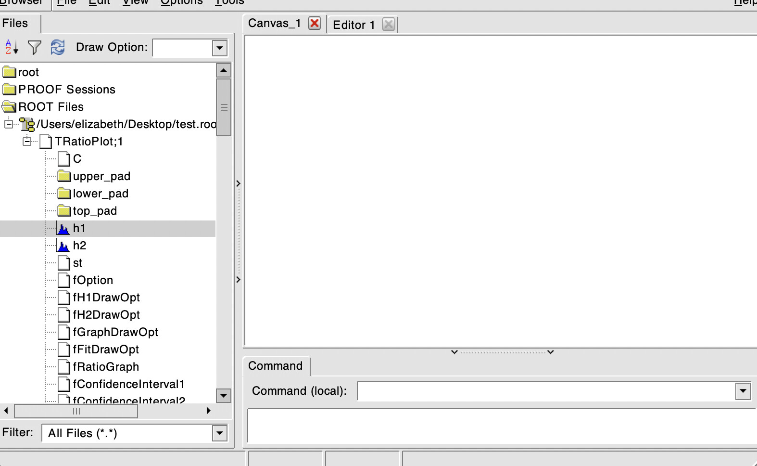
Task: Collapse the TRatioPlot;1 tree node
Action: pos(27,142)
